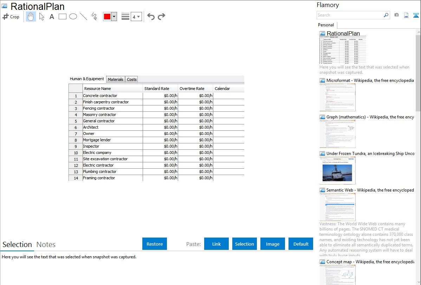The image size is (421, 285).
Task: Open the Personal tab
Action: [x=326, y=25]
